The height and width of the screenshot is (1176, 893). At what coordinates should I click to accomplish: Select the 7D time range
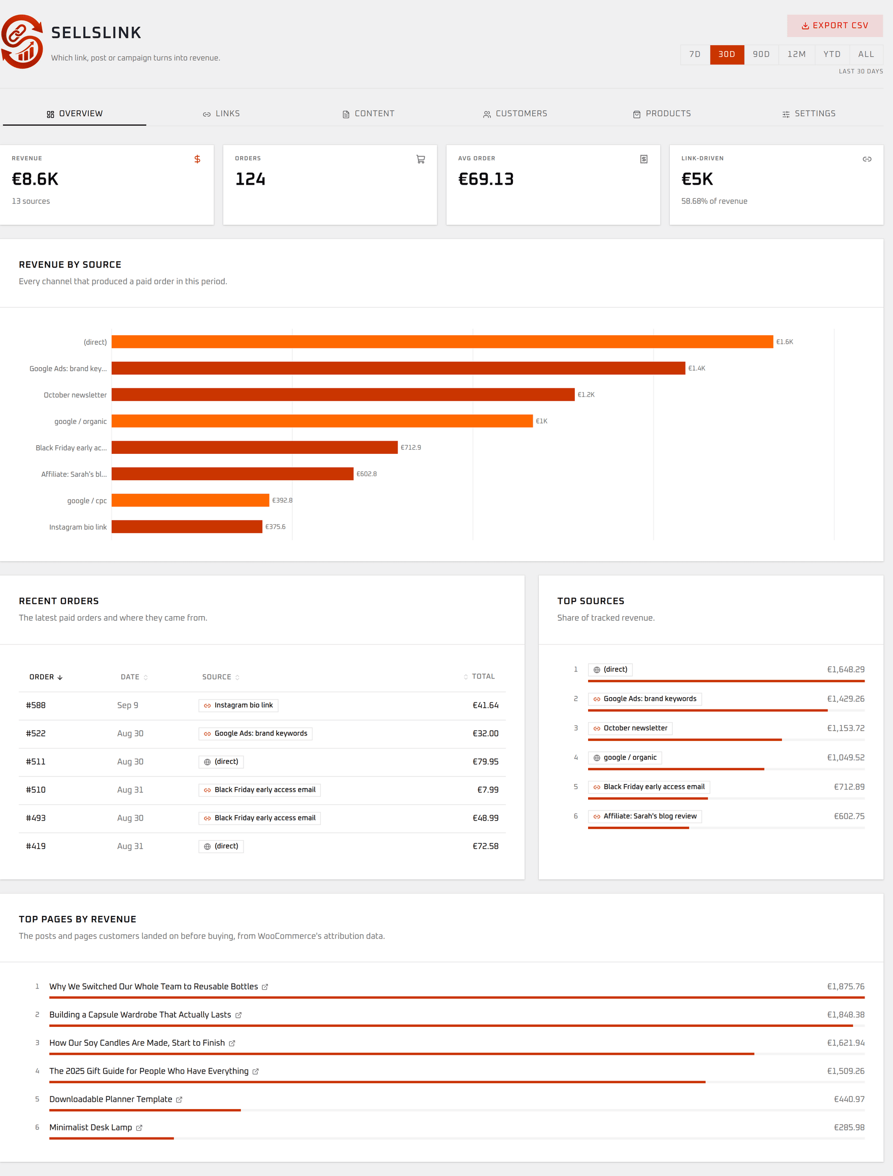coord(695,54)
